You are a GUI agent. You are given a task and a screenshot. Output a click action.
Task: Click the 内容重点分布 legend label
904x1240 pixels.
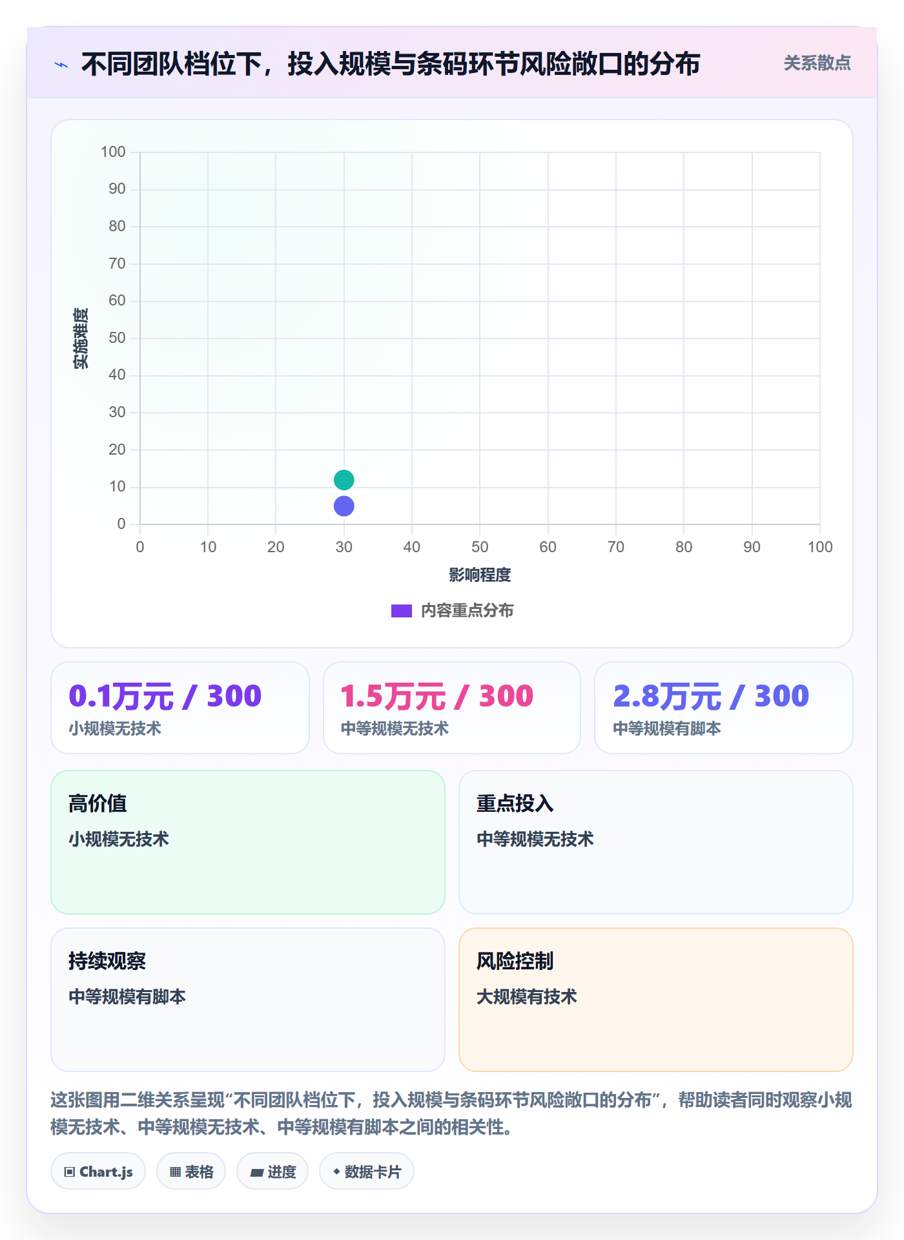[467, 611]
